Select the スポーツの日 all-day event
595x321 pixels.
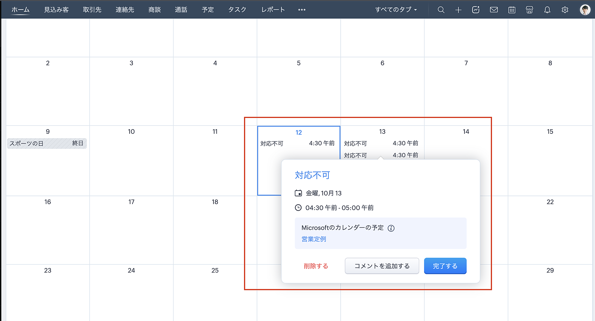[x=47, y=144]
